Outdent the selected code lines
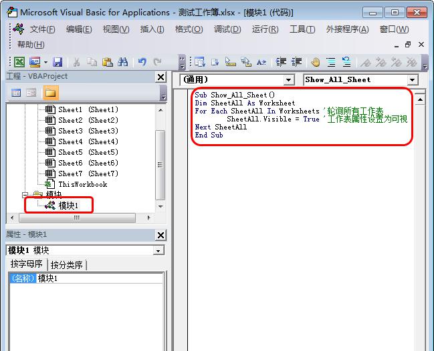Viewport: 434px width, 351px height. 297,62
